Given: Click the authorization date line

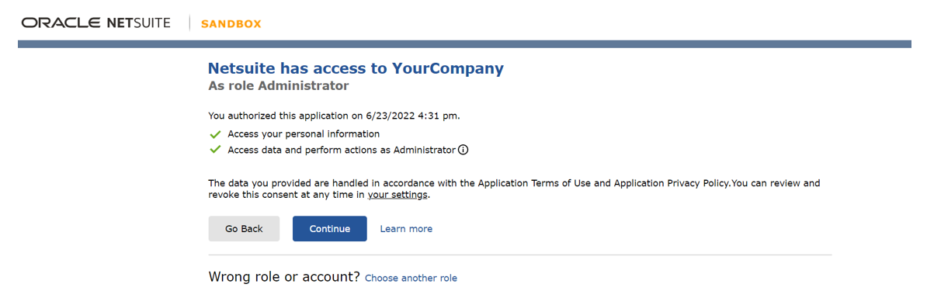Looking at the screenshot, I should point(334,116).
